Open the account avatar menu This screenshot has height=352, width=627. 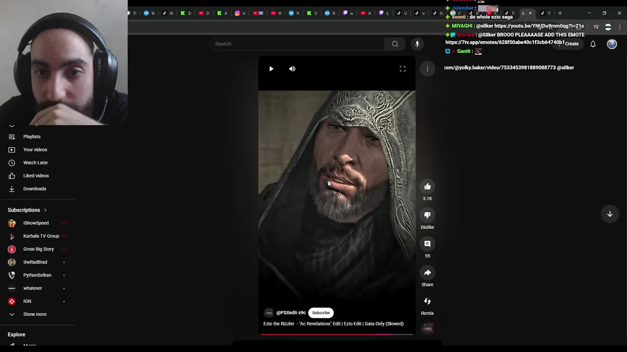(x=612, y=44)
